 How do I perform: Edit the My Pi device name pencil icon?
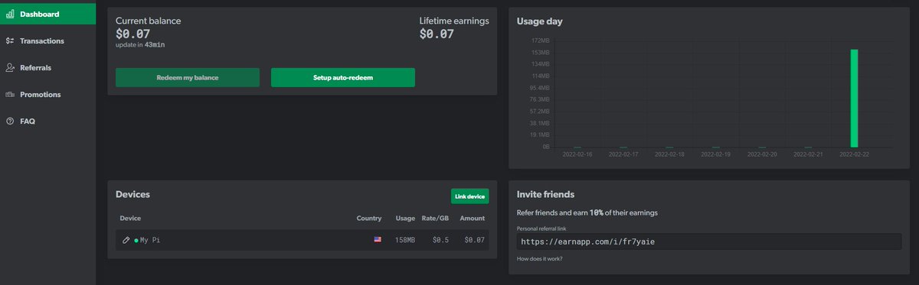click(x=126, y=240)
